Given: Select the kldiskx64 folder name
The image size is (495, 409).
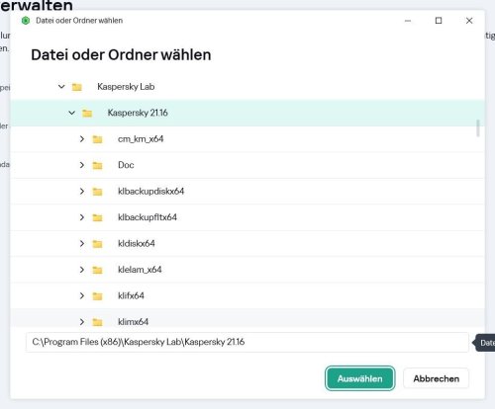Looking at the screenshot, I should pos(137,244).
